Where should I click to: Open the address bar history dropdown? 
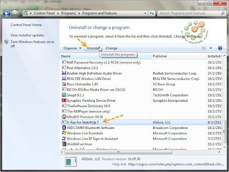145,13
